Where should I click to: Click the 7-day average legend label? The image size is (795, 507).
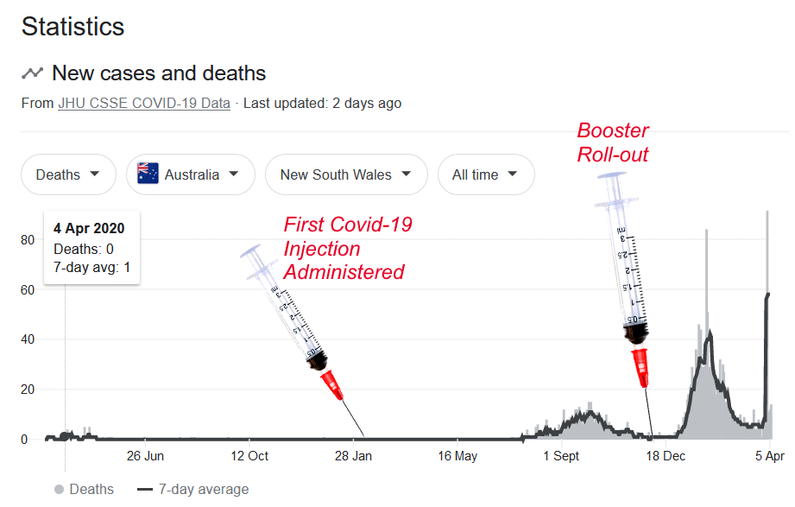coord(204,489)
